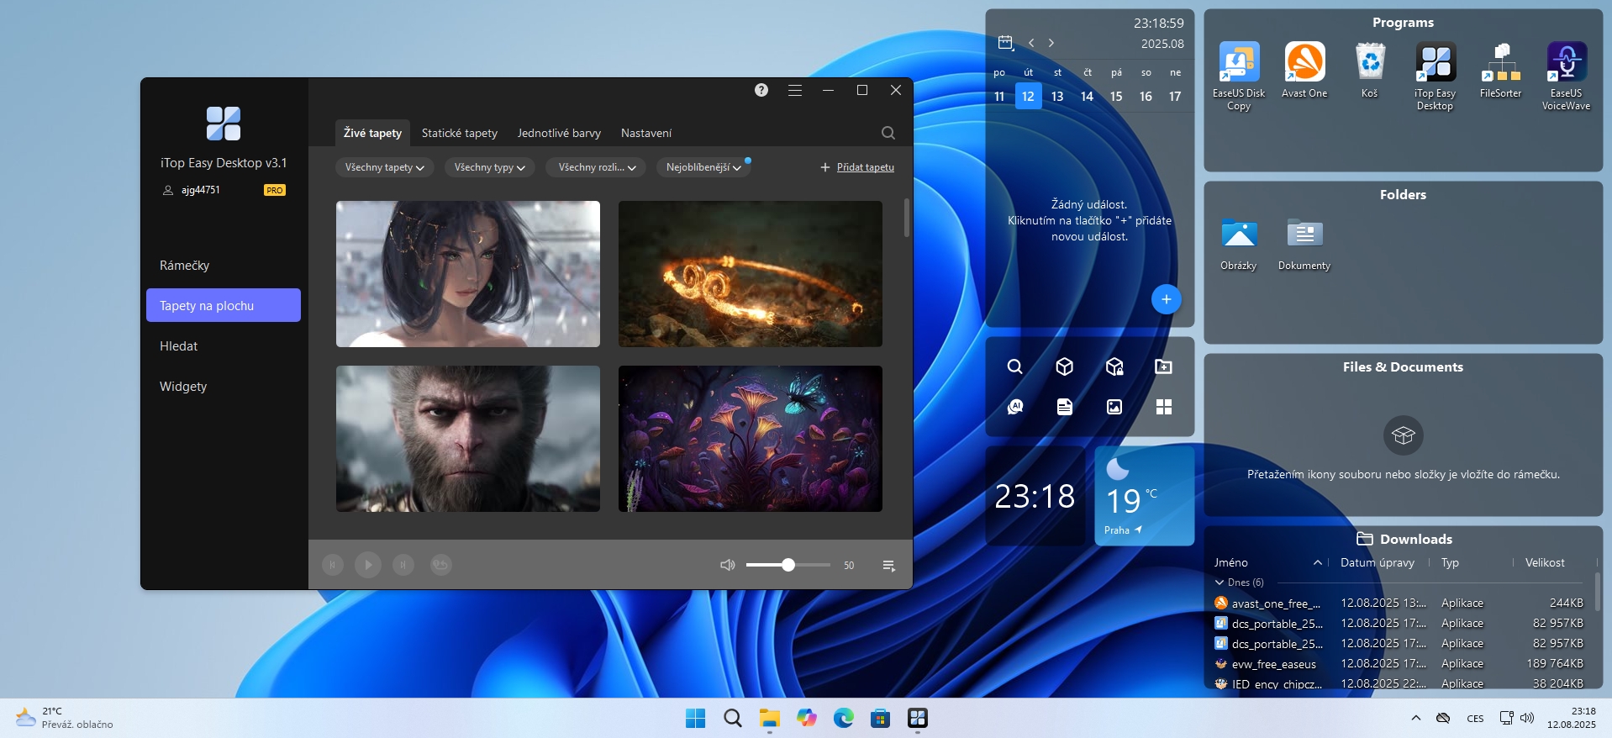1612x738 pixels.
Task: Click the calendar icon in calendar widget
Action: click(x=1006, y=42)
